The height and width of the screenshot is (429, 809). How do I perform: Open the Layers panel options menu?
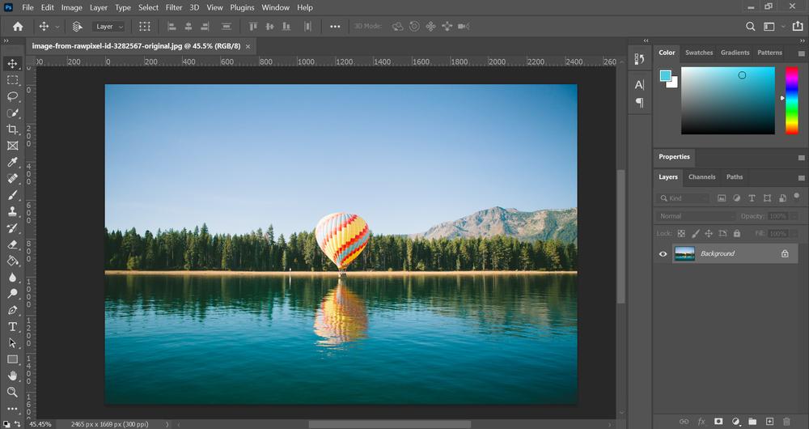(x=801, y=178)
